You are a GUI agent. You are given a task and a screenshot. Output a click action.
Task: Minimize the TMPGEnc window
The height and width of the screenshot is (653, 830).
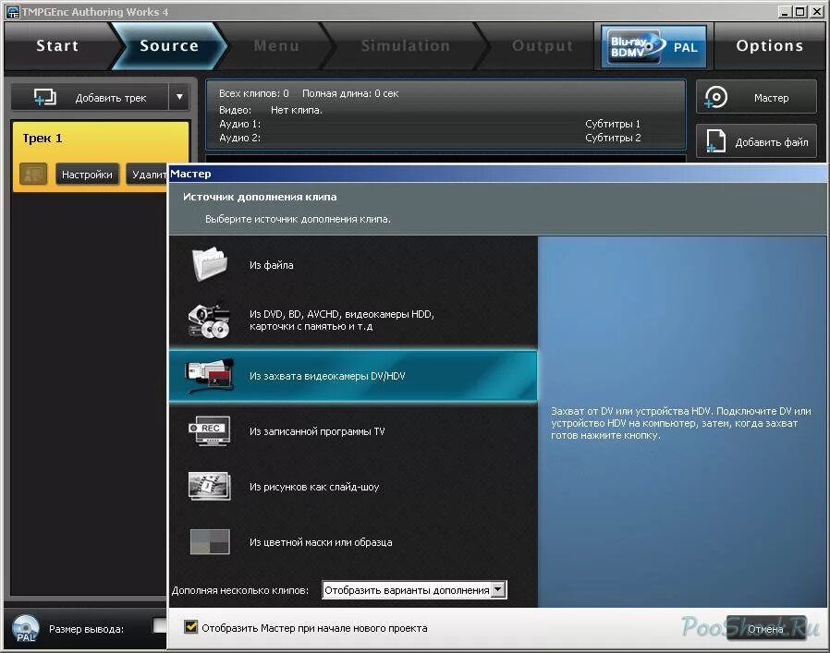[x=786, y=11]
